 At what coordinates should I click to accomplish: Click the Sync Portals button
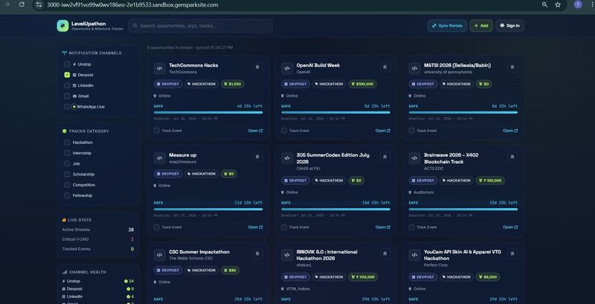(x=447, y=26)
